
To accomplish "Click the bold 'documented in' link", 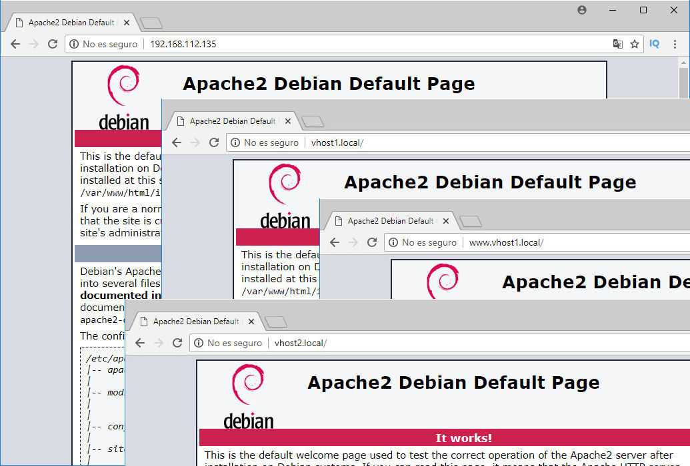I will [120, 294].
